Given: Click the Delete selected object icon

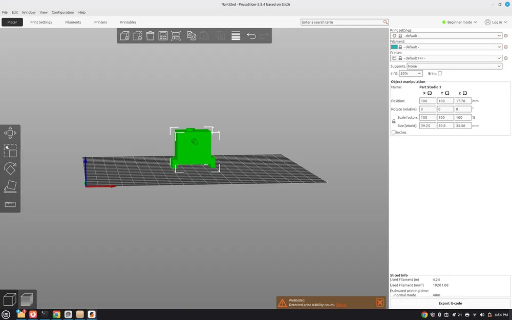Looking at the screenshot, I should point(137,36).
